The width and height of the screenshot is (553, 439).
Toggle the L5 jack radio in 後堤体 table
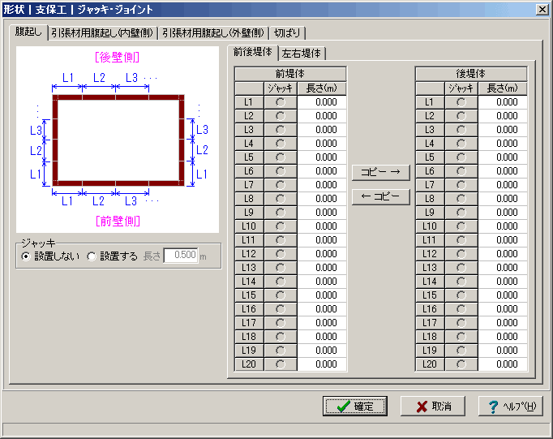461,157
